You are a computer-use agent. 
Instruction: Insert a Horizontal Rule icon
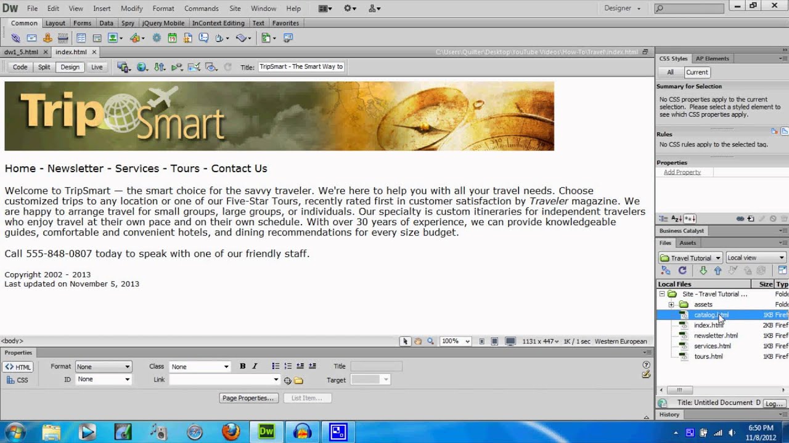pos(63,38)
